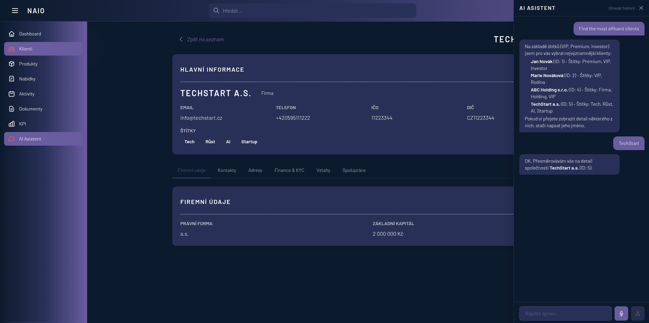Viewport: 649px width, 323px height.
Task: Open Dokumenty via the document icon
Action: pos(11,108)
